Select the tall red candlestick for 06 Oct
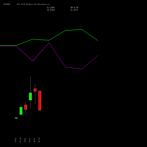 click(x=40, y=101)
